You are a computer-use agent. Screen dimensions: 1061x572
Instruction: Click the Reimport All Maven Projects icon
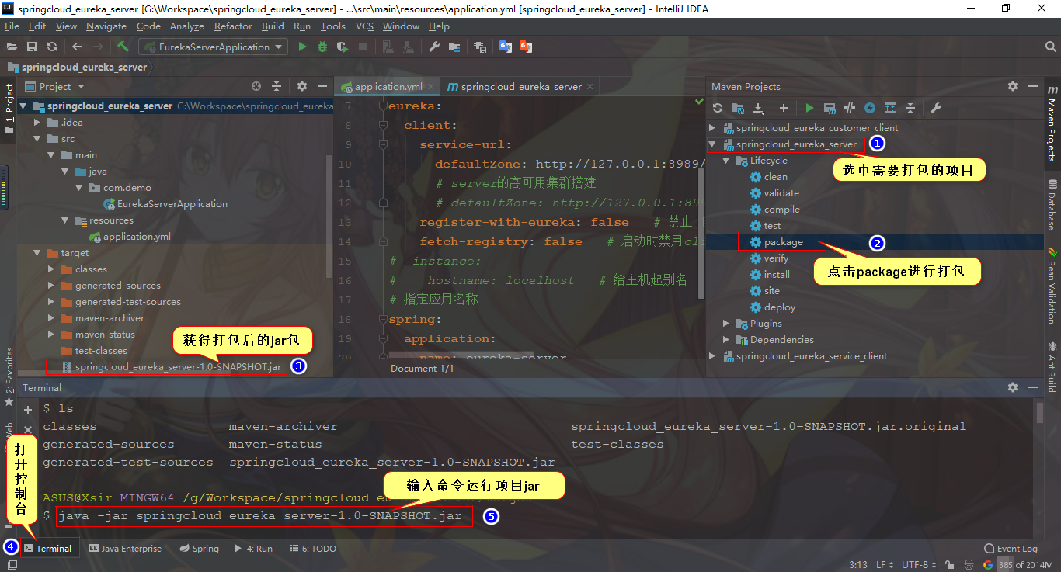718,108
